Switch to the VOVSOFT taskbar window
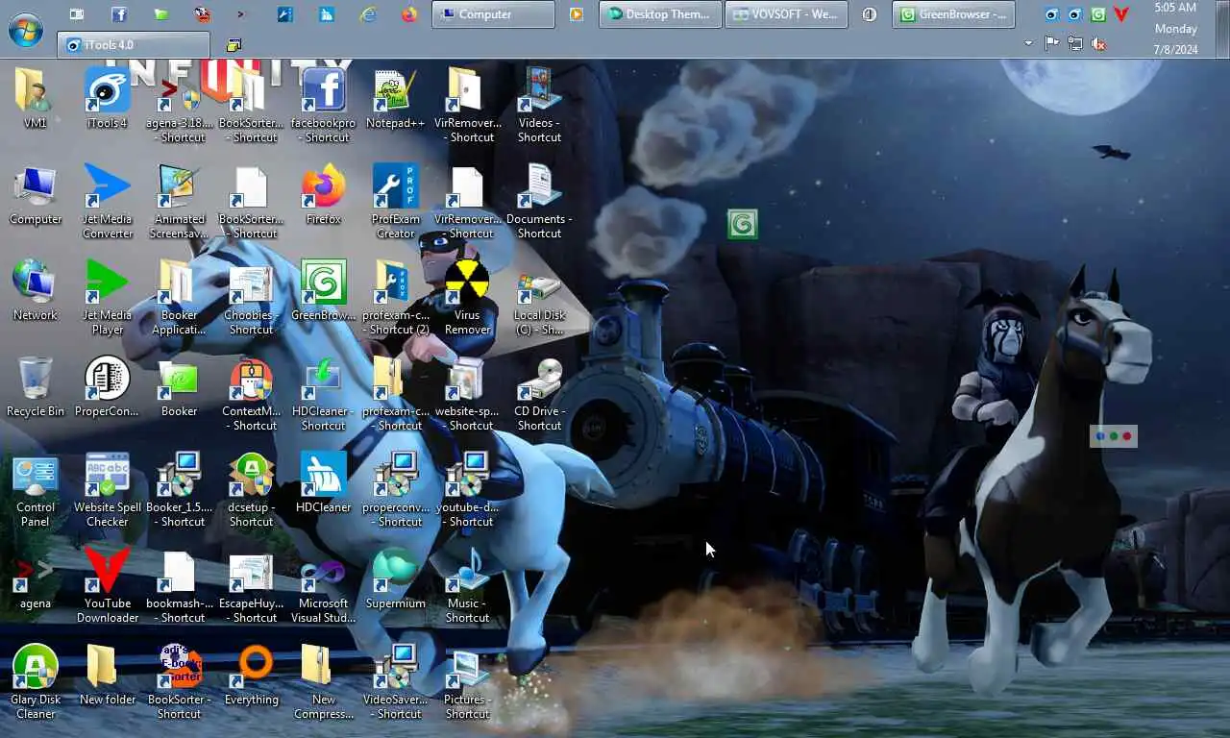The image size is (1230, 738). pos(787,14)
